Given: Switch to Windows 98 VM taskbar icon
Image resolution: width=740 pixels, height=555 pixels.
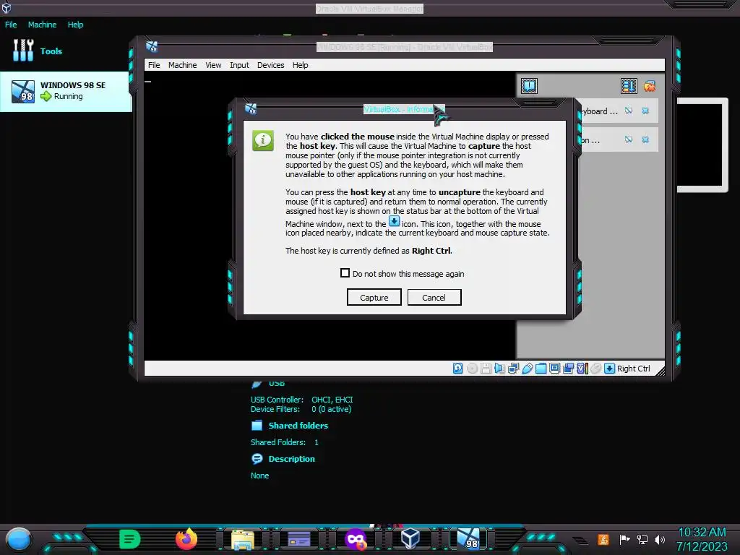Looking at the screenshot, I should (x=468, y=538).
